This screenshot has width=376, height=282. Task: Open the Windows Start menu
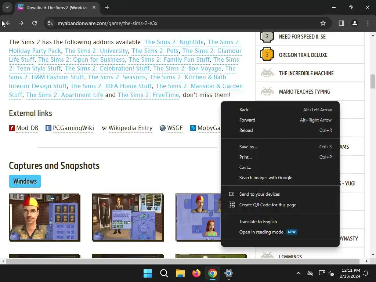[x=148, y=273]
